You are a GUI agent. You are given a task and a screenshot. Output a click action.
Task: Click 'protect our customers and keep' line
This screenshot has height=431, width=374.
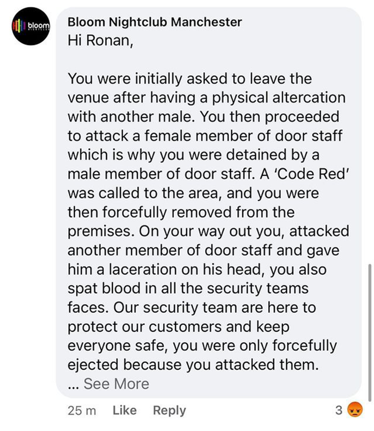[x=179, y=327]
